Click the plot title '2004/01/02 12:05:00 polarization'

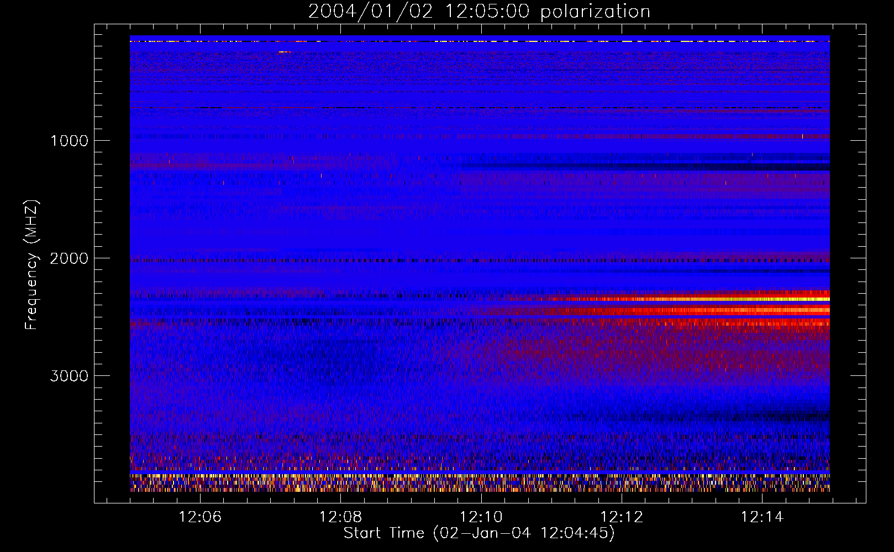point(479,12)
